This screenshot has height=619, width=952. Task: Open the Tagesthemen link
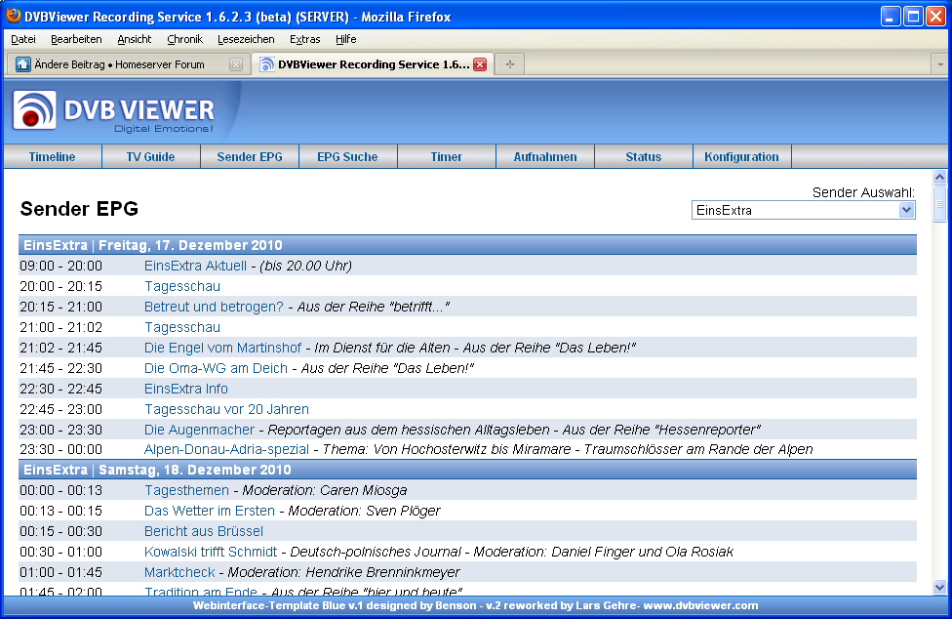coord(186,490)
